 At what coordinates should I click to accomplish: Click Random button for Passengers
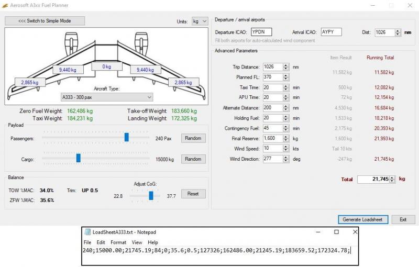(193, 138)
